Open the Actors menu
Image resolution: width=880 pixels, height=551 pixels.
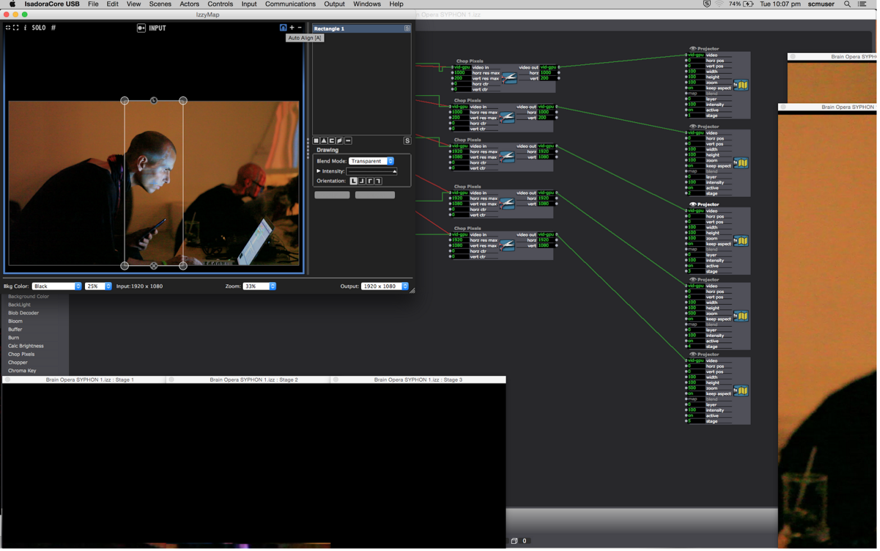[x=189, y=4]
